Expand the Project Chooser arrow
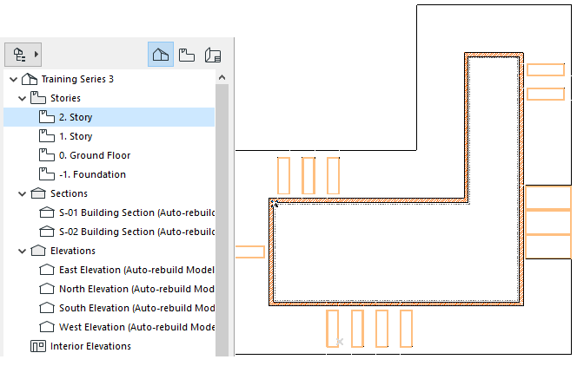 [36, 55]
